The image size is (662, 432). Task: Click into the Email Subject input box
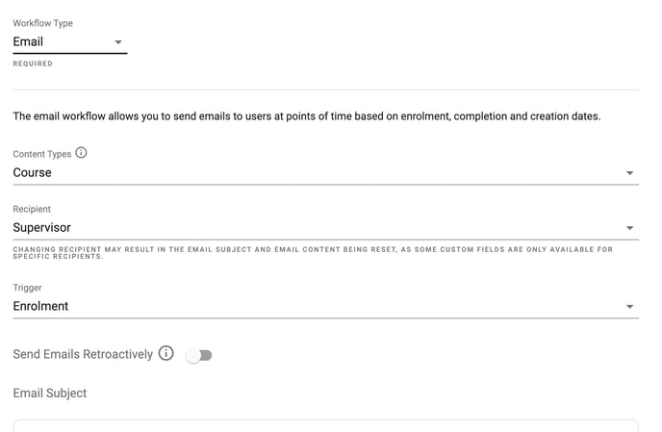325,425
